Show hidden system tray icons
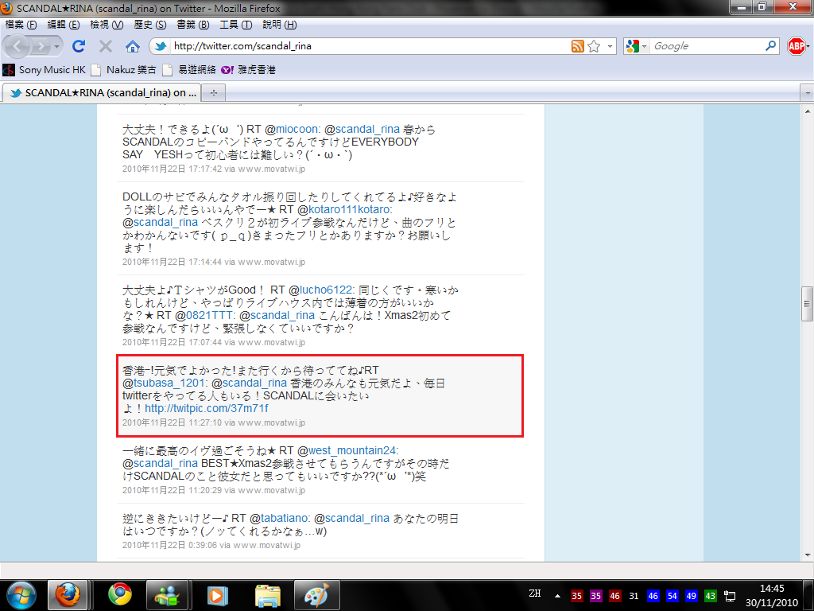The image size is (814, 611). pyautogui.click(x=559, y=595)
